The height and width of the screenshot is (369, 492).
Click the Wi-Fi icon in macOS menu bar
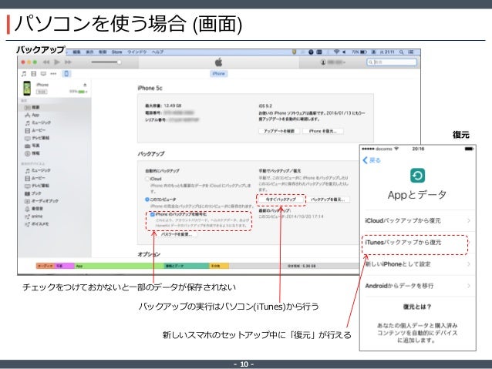pyautogui.click(x=336, y=52)
